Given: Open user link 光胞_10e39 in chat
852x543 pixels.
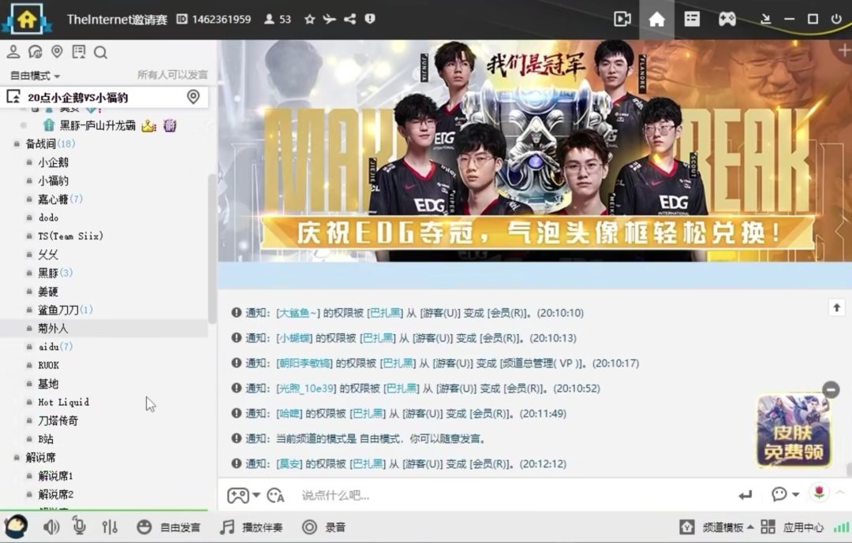Looking at the screenshot, I should pos(306,389).
